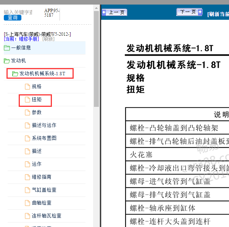This screenshot has height=227, width=229.
Task: Open the 维修指南 page
Action: (x=42, y=177)
